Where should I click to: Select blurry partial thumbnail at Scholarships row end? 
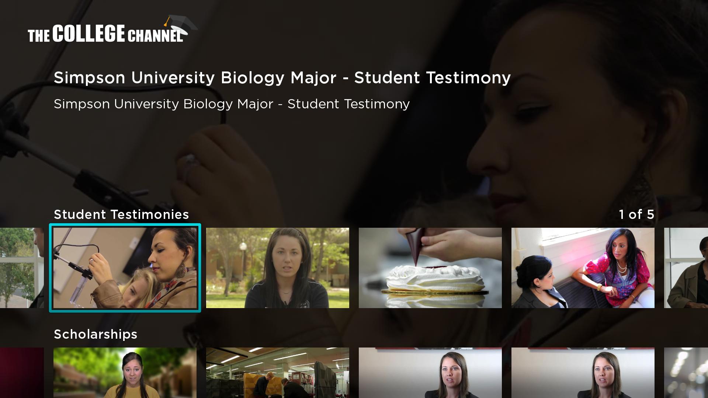(x=686, y=373)
